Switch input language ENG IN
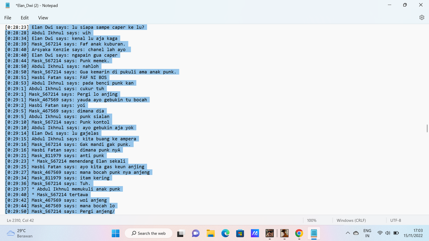 pos(367,233)
